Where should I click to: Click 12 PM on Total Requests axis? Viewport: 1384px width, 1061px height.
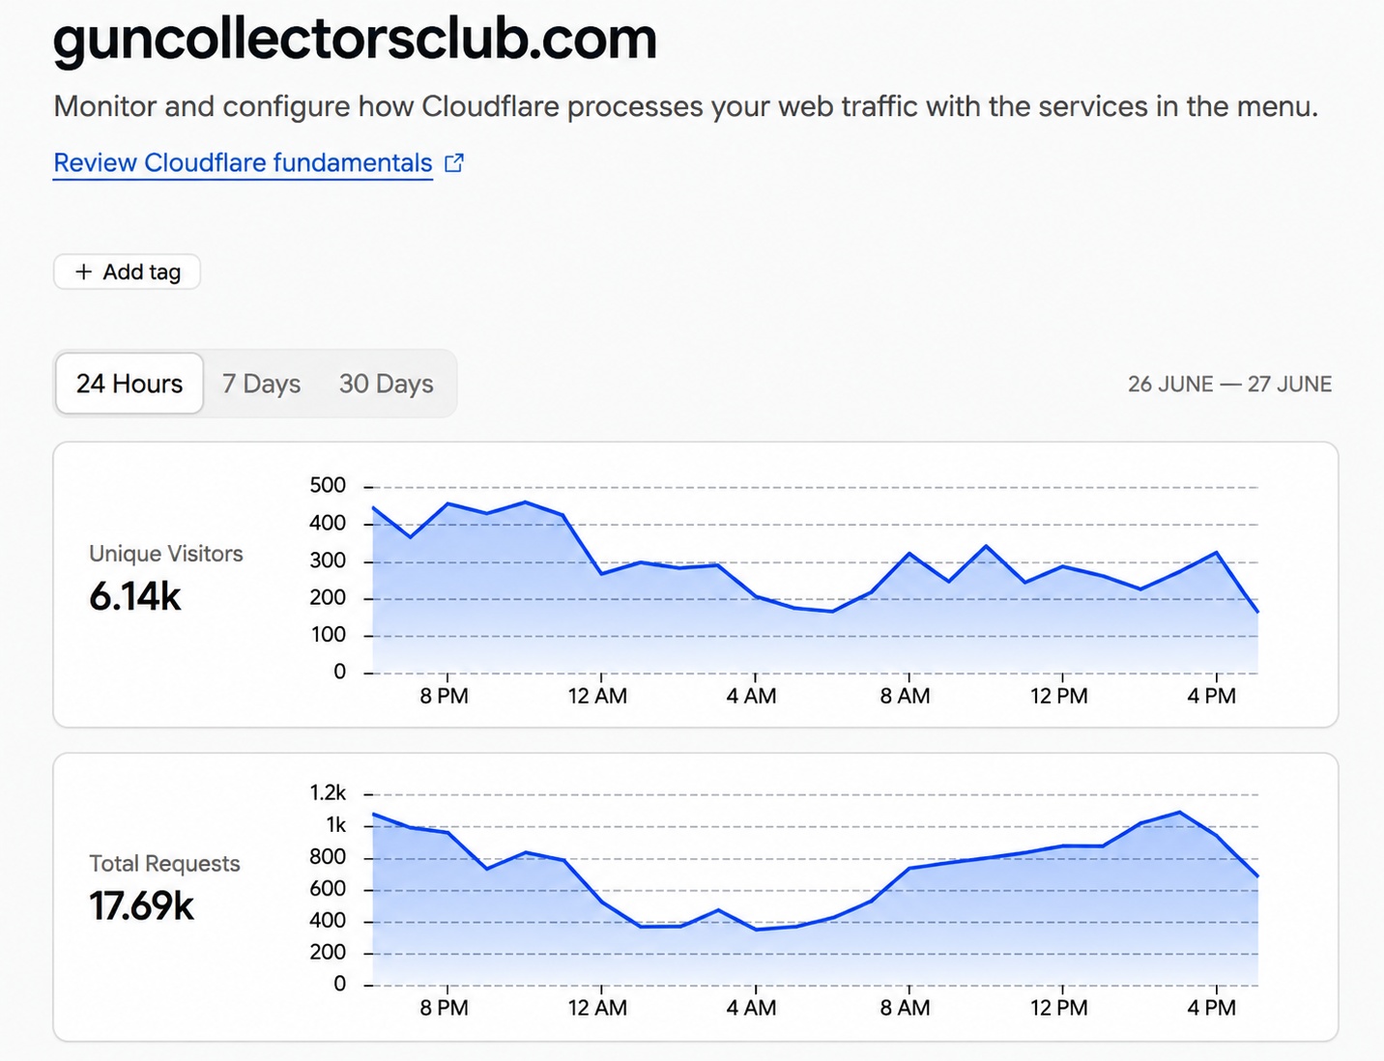[x=1058, y=1008]
